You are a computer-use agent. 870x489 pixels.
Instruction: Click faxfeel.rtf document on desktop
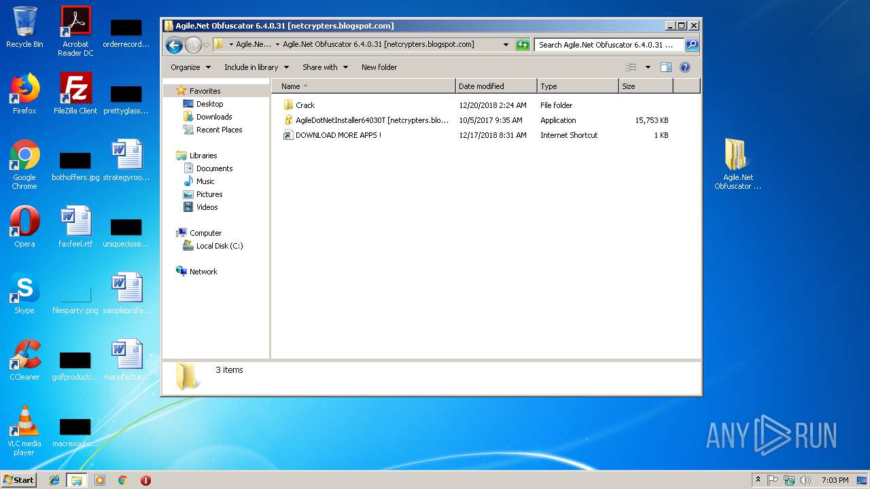[x=75, y=227]
